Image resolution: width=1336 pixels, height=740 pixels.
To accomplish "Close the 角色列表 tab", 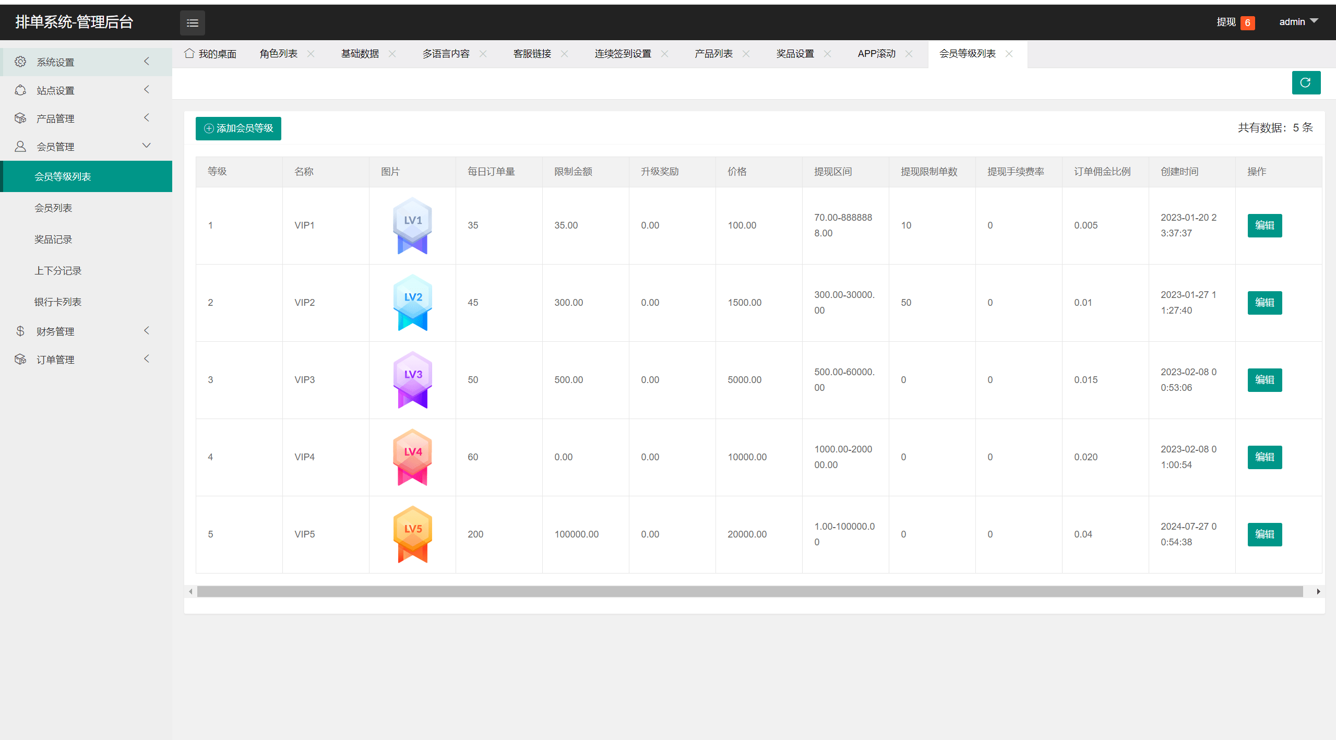I will point(311,54).
